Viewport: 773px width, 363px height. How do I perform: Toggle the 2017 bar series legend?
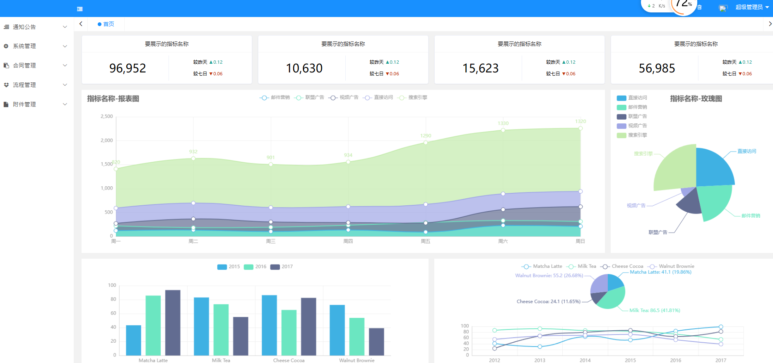coord(282,267)
